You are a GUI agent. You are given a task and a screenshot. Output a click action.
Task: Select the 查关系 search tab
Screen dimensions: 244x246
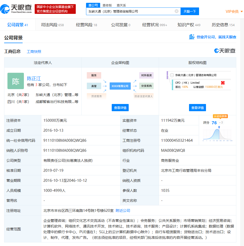pos(121,5)
